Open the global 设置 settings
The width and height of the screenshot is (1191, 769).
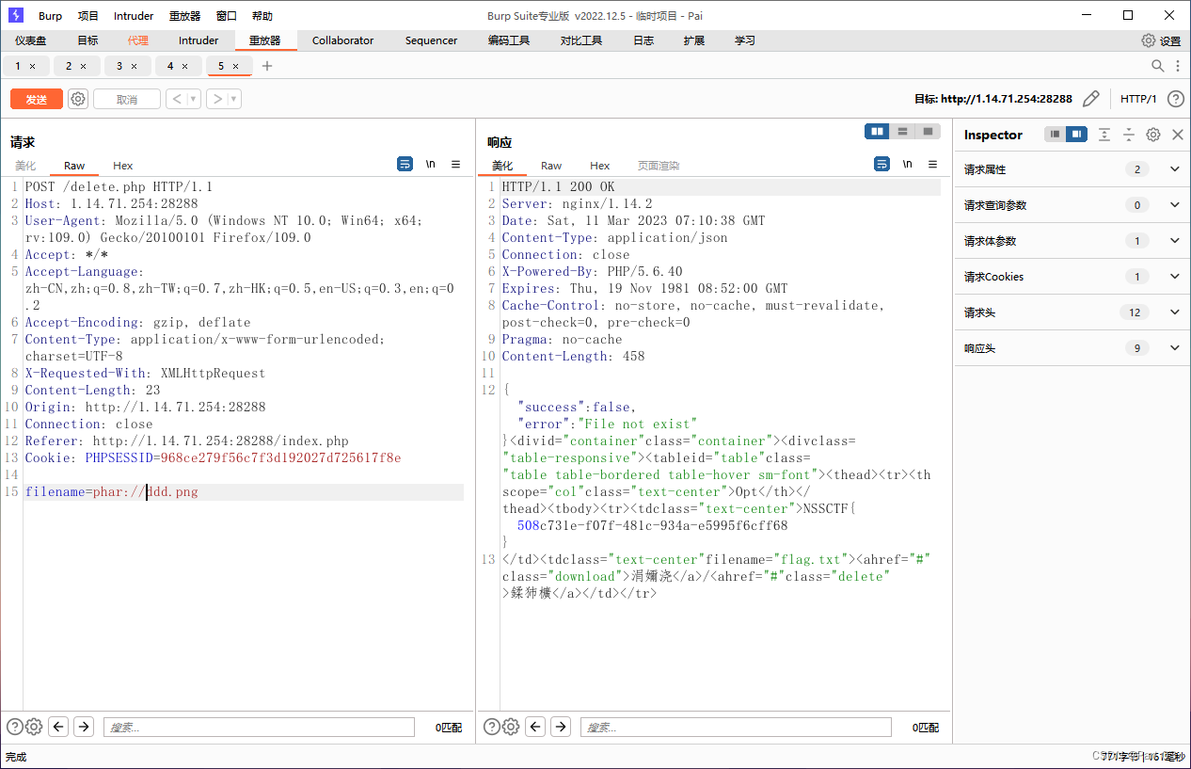point(1161,40)
